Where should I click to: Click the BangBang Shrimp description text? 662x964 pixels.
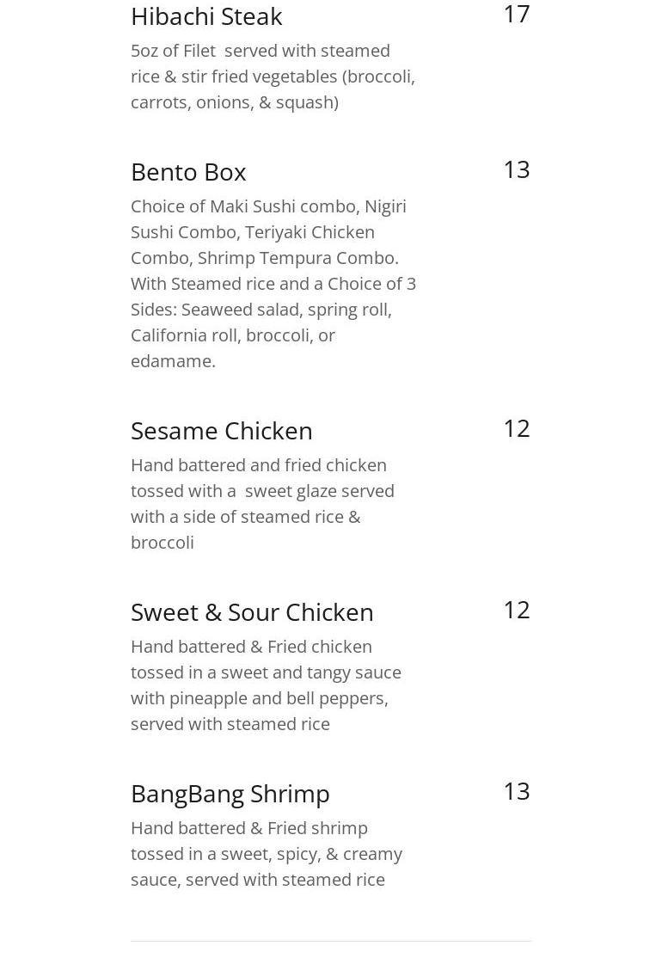point(266,853)
